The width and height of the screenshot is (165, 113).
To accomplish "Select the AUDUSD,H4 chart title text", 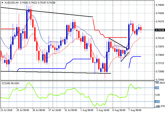I will pos(11,3).
